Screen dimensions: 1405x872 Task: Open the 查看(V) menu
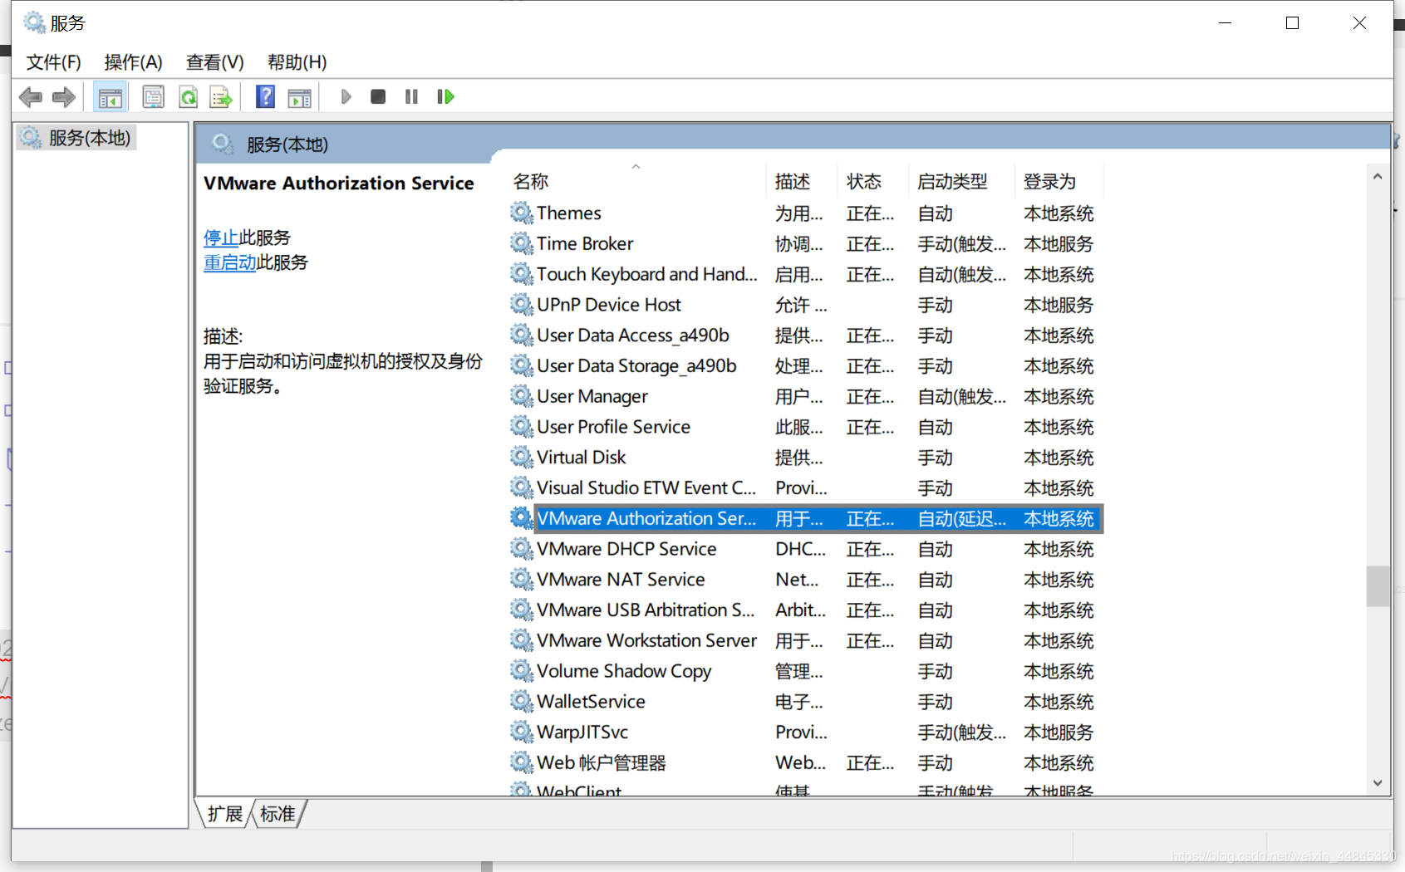pyautogui.click(x=214, y=62)
